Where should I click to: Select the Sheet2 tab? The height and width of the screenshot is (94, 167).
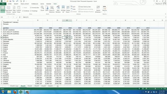pyautogui.click(x=44, y=86)
